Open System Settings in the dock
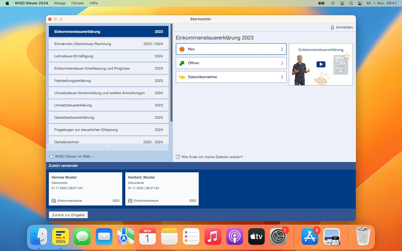Screen dimensions: 402x251 [x=278, y=237]
